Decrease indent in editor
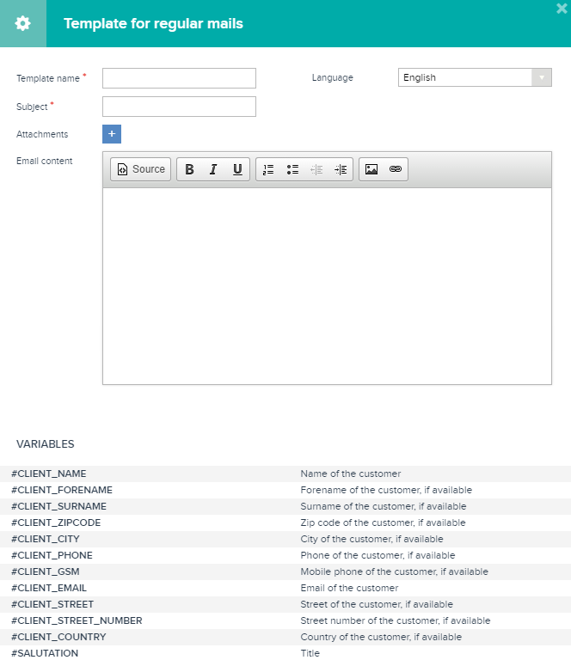 tap(316, 169)
